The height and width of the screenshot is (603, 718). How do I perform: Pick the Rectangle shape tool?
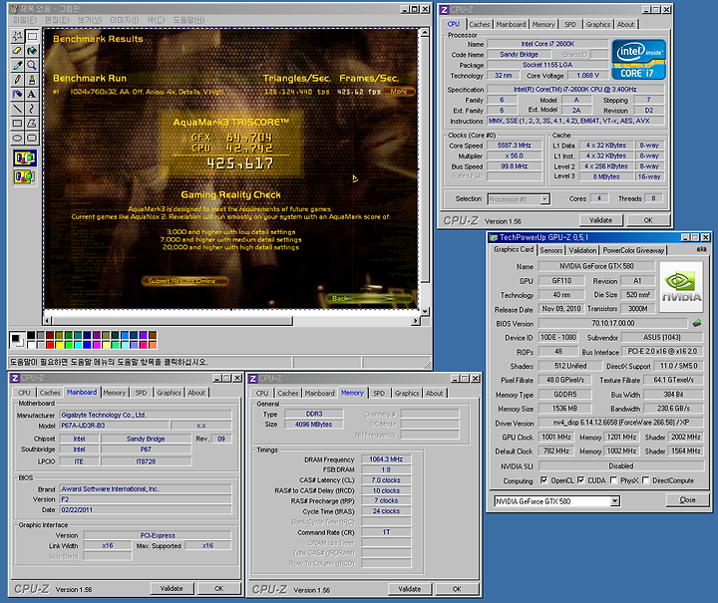17,124
